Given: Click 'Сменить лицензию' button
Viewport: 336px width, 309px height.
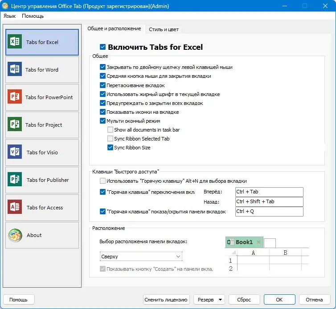Looking at the screenshot, I should point(166,300).
